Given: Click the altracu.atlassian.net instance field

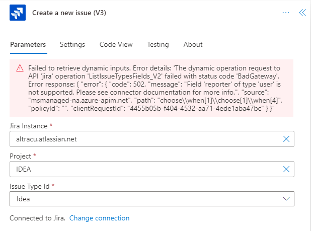Looking at the screenshot, I should (x=152, y=139).
